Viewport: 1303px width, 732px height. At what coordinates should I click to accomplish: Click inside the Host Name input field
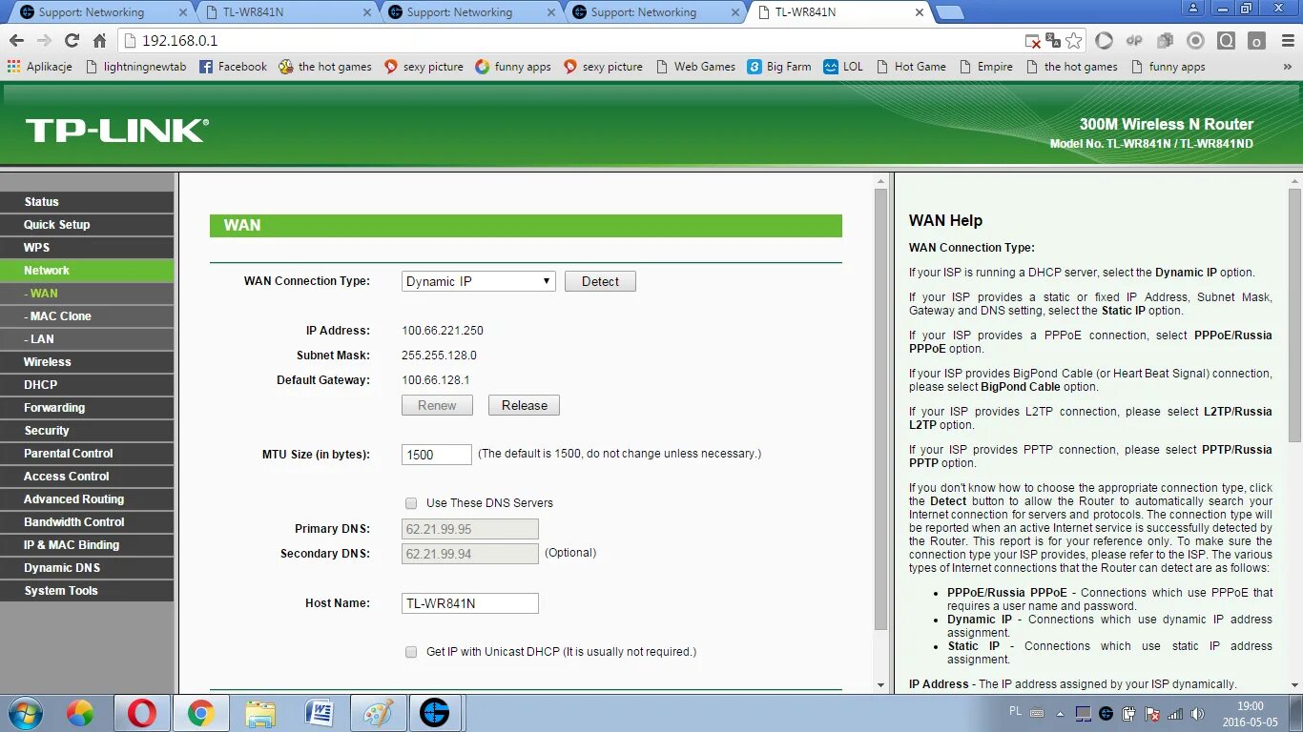click(x=469, y=602)
